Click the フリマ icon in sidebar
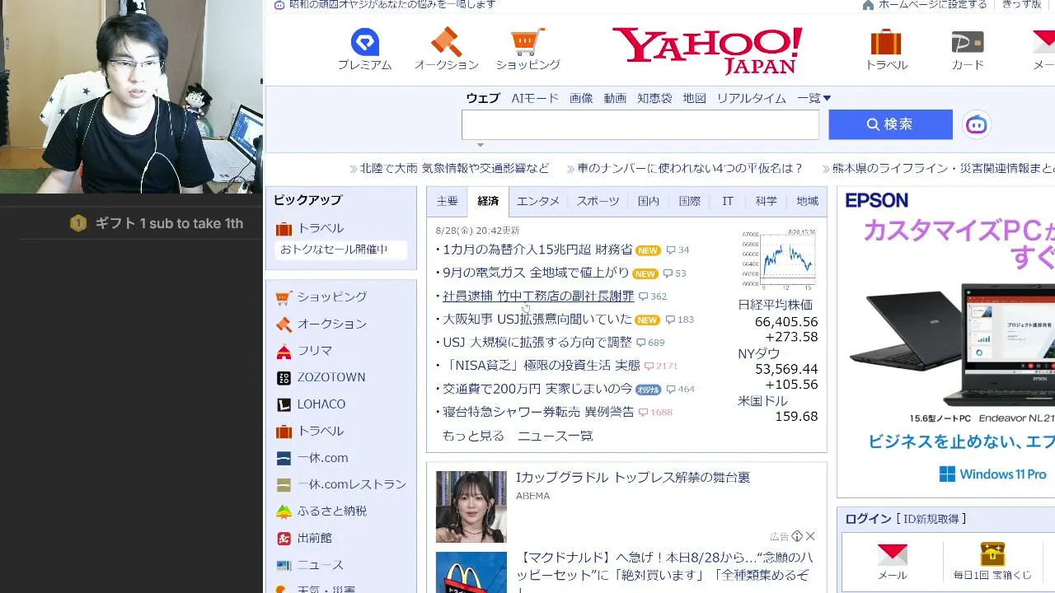This screenshot has height=593, width=1055. pos(284,352)
